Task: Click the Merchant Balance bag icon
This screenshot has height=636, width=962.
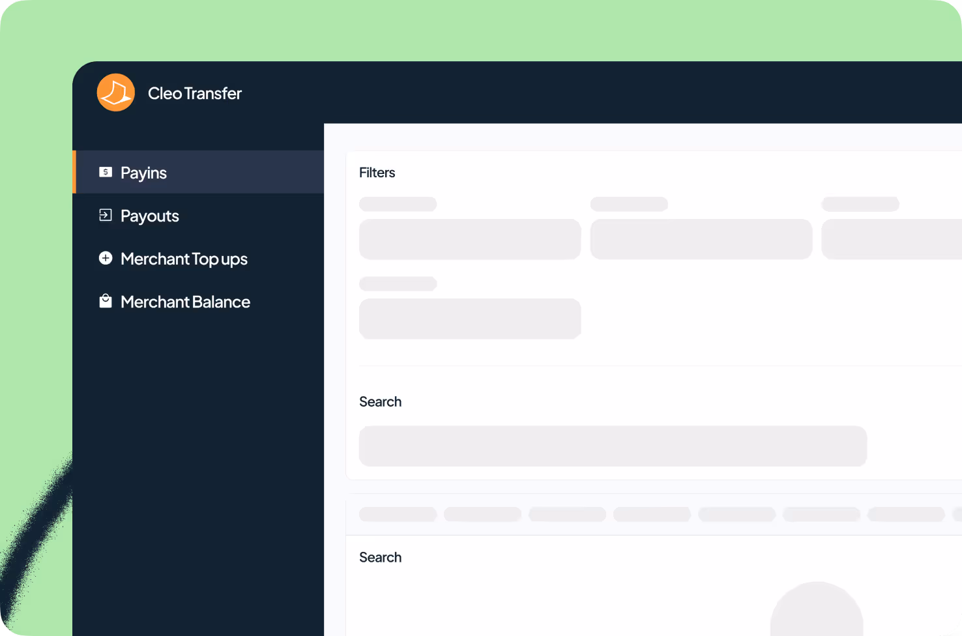Action: click(x=106, y=301)
